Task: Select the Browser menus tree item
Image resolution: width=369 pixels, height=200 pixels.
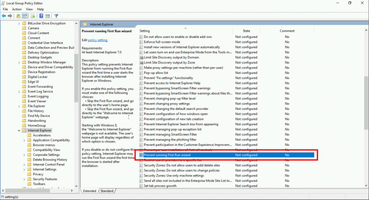Action: coord(44,145)
